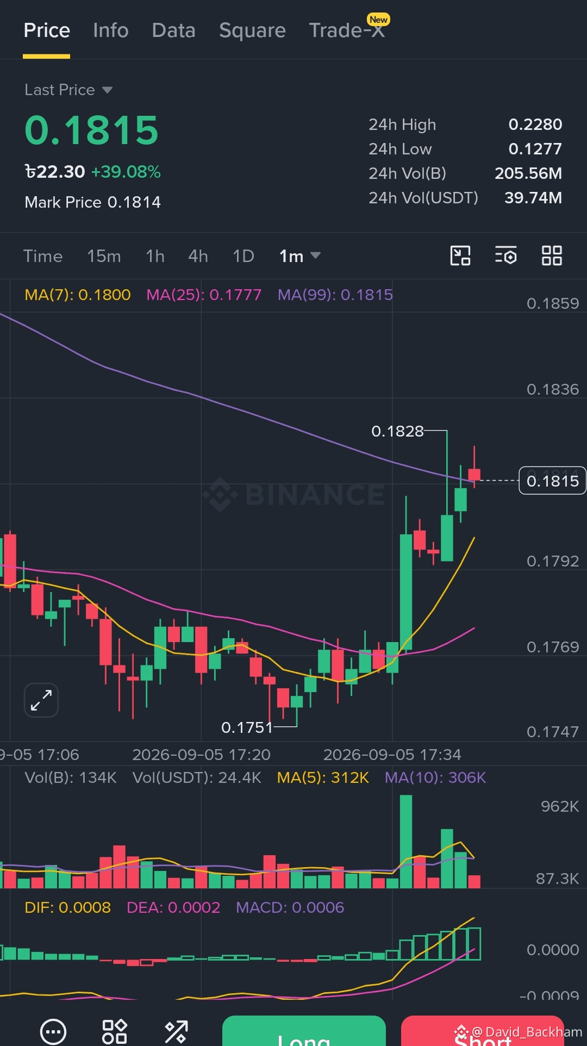The height and width of the screenshot is (1046, 587).
Task: Tap the green Long button
Action: click(304, 1031)
